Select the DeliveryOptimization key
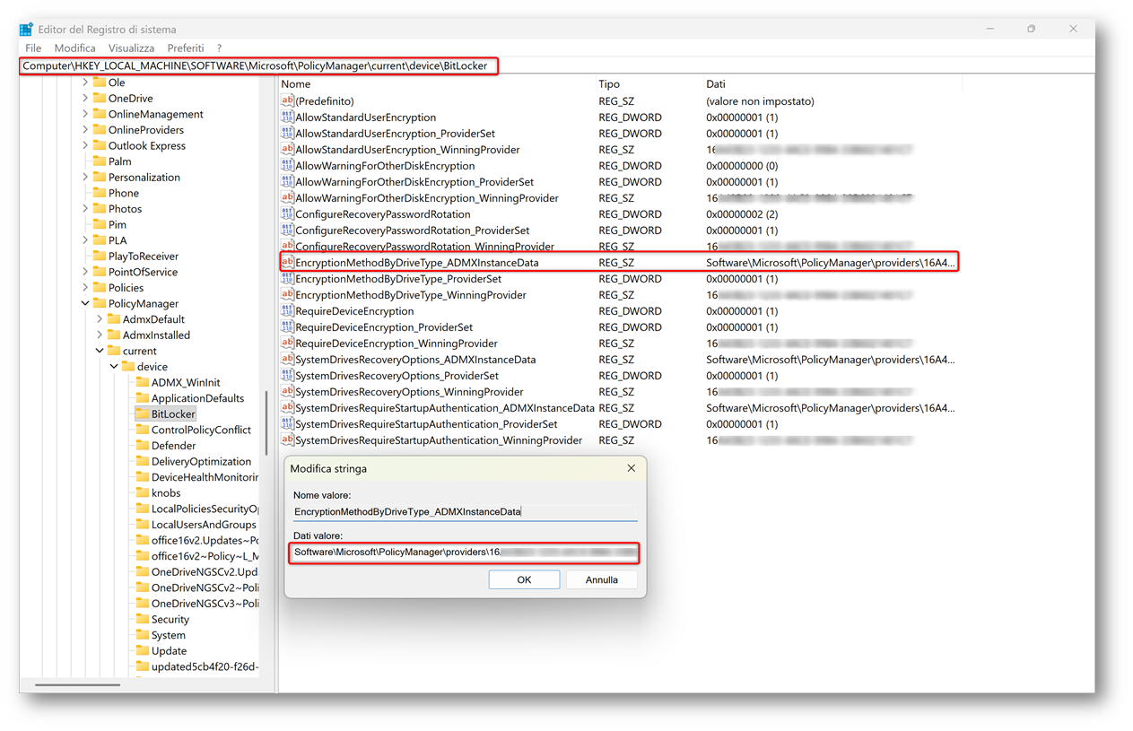Screen dimensions: 1133x731 click(x=201, y=461)
